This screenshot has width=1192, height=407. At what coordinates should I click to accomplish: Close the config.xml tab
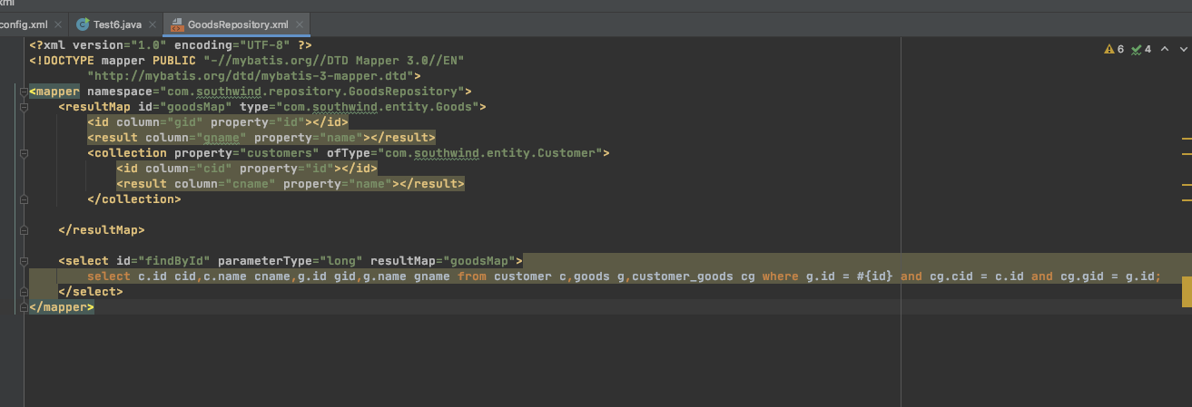59,24
